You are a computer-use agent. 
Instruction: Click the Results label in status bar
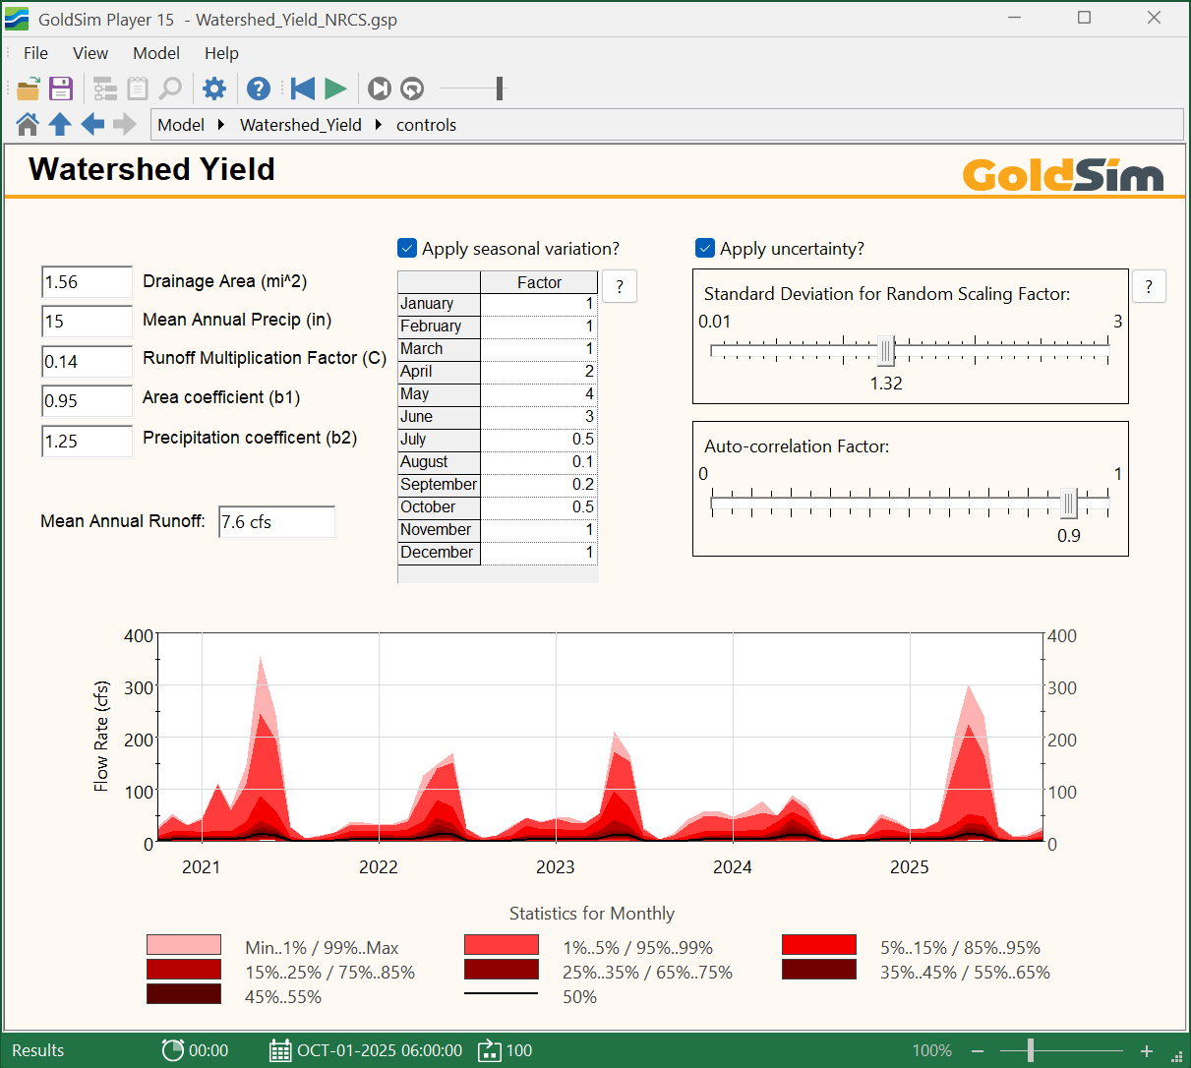coord(38,1050)
